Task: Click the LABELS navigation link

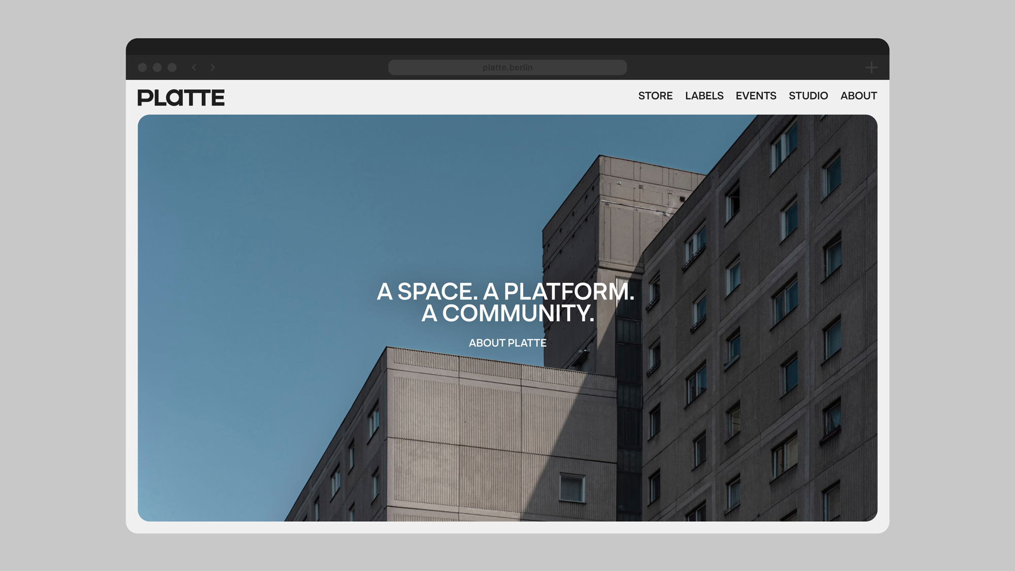Action: (x=704, y=95)
